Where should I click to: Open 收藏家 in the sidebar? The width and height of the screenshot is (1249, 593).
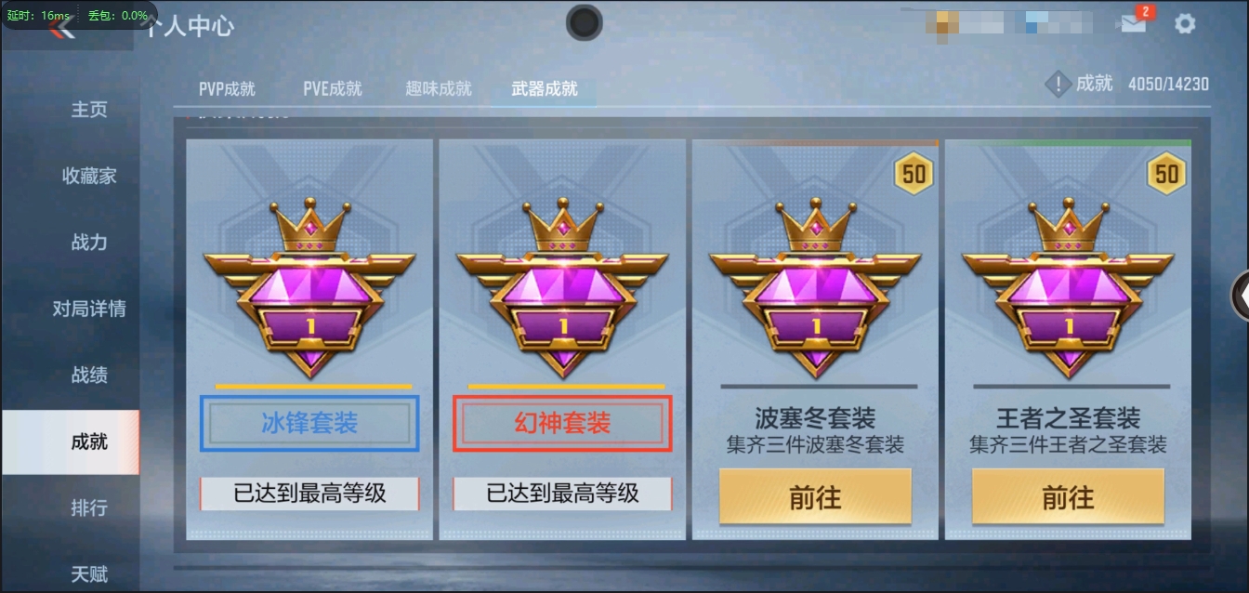89,176
